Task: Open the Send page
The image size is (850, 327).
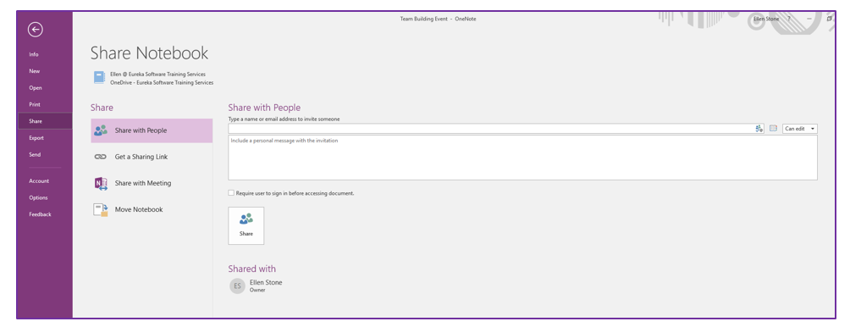Action: point(35,154)
